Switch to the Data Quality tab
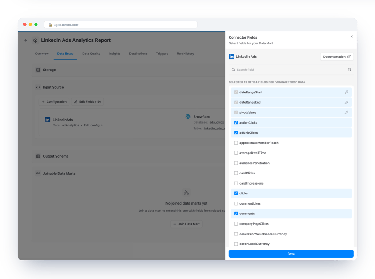The height and width of the screenshot is (279, 375). [x=91, y=54]
